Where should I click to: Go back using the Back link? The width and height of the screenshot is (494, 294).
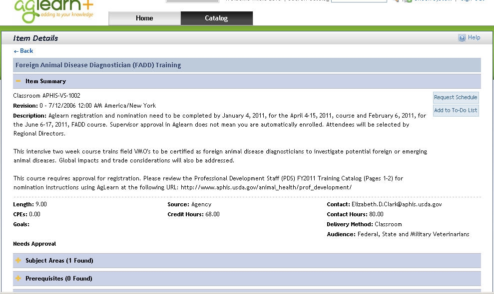pos(23,51)
